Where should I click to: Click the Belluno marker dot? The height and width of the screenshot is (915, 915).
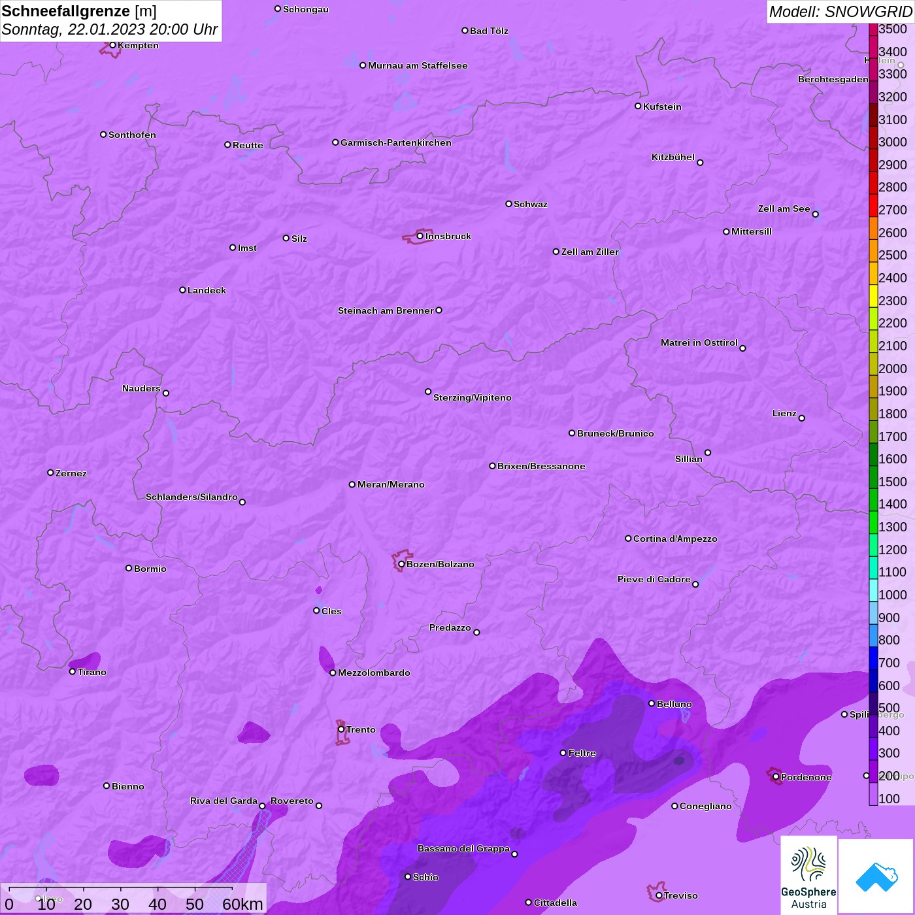[652, 703]
